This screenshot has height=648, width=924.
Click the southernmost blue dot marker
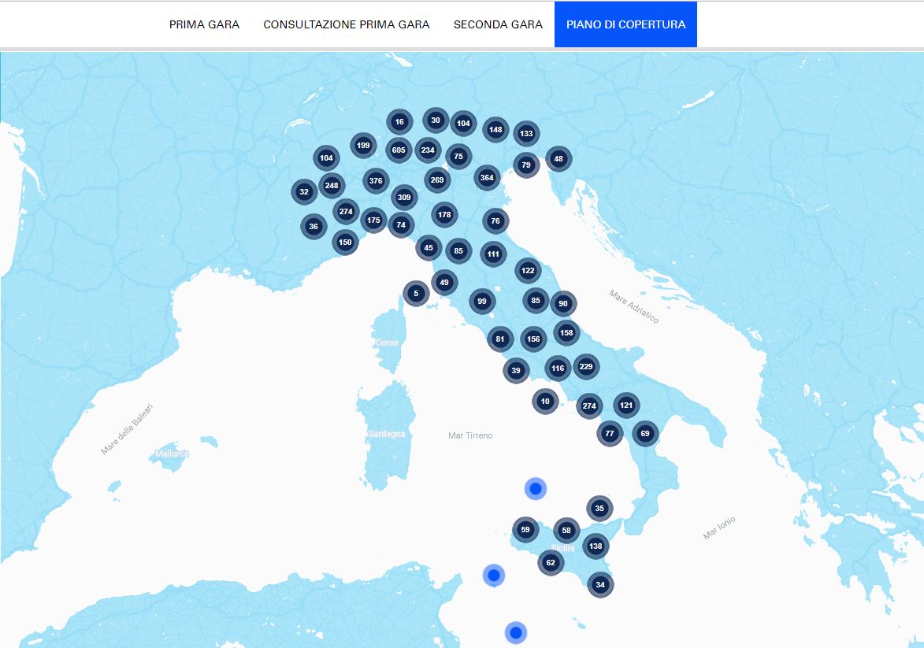tap(516, 632)
